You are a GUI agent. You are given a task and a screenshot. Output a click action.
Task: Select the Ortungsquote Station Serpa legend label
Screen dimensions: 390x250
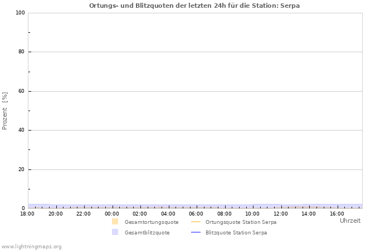click(x=241, y=222)
